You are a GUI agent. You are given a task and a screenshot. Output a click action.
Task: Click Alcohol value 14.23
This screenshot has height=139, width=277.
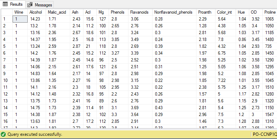coord(35,19)
